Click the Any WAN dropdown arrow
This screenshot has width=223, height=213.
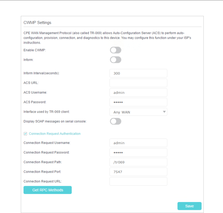[164, 112]
